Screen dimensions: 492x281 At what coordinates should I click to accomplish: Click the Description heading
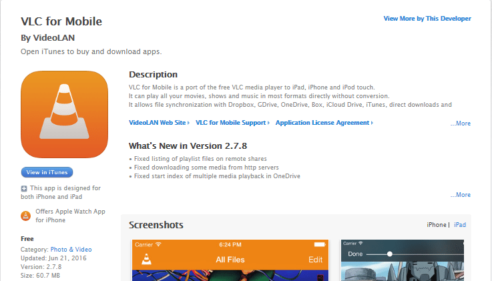point(153,74)
